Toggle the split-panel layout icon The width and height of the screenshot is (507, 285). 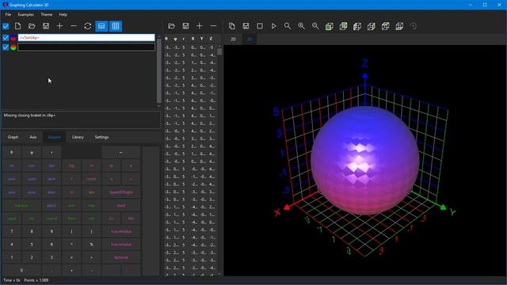[101, 26]
